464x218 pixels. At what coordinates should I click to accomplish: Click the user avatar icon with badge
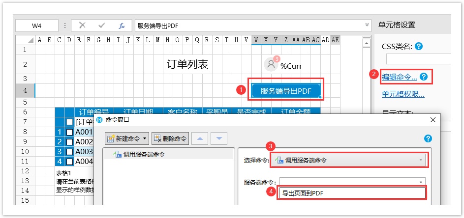[271, 64]
